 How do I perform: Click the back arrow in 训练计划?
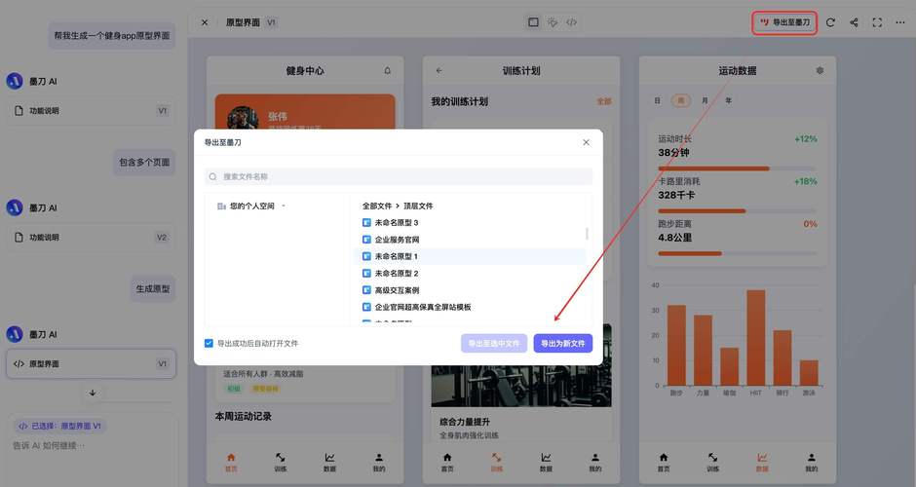439,71
